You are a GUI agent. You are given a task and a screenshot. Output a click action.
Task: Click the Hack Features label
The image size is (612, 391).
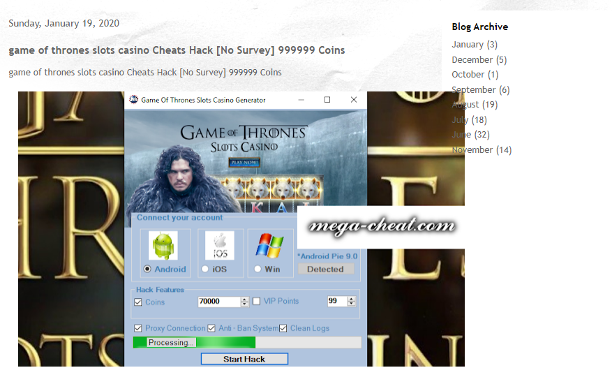click(160, 290)
